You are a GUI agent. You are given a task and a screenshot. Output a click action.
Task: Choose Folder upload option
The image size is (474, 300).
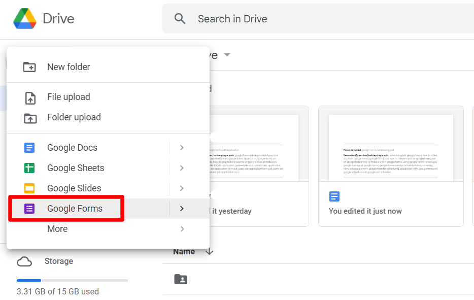(108, 117)
